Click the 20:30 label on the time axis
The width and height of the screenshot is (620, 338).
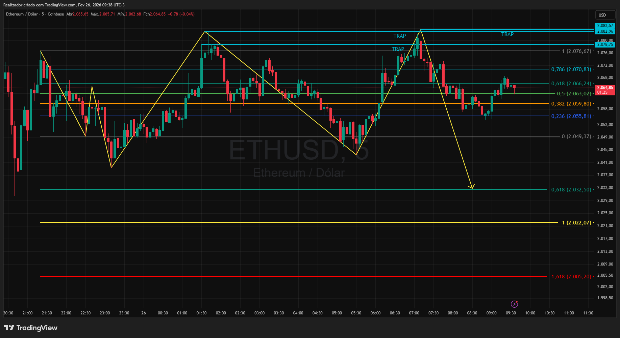[8, 313]
